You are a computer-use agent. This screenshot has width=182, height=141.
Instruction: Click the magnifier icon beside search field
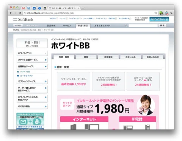click(x=126, y=26)
